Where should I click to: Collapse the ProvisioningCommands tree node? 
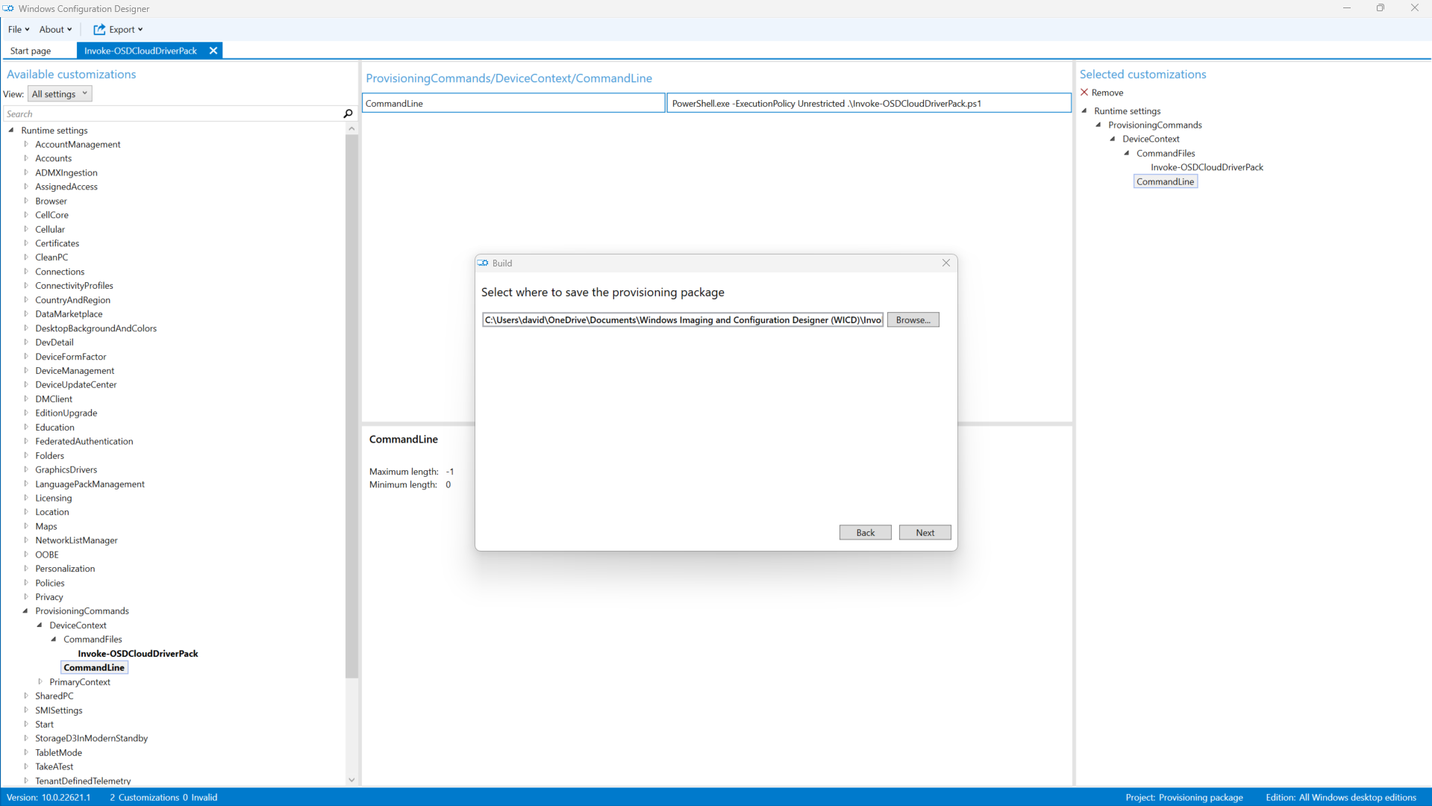25,610
